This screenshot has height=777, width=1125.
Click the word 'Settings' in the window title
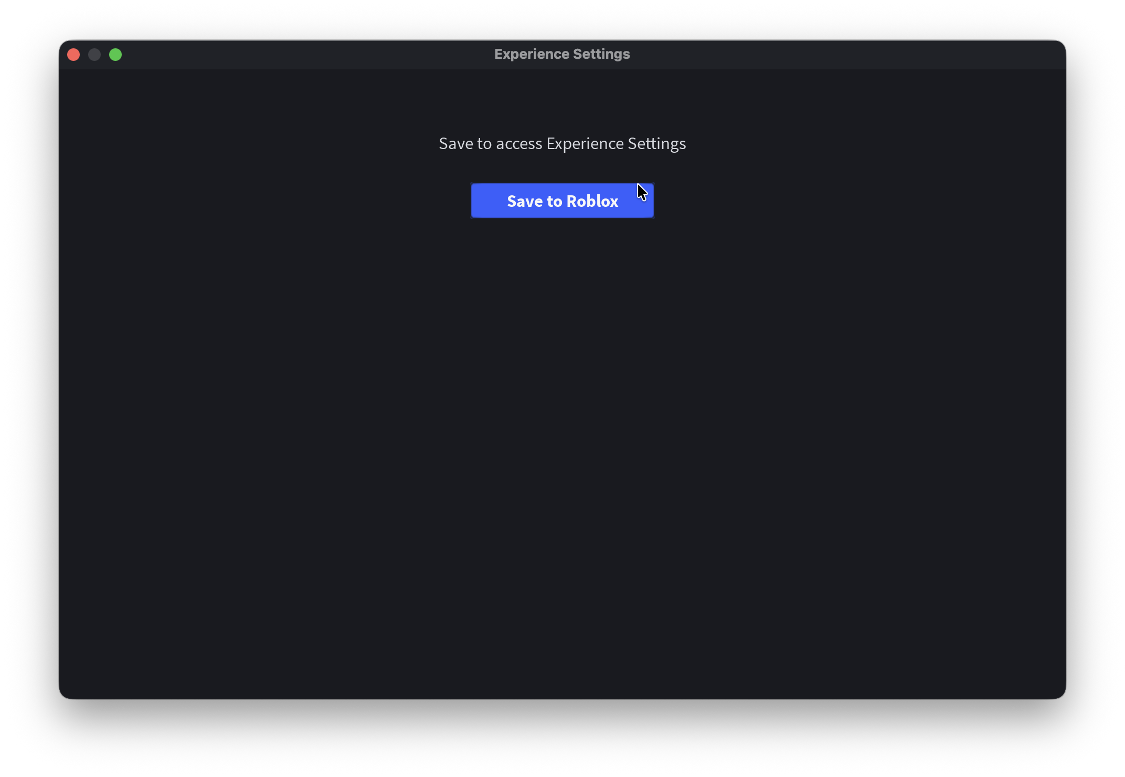(x=601, y=54)
